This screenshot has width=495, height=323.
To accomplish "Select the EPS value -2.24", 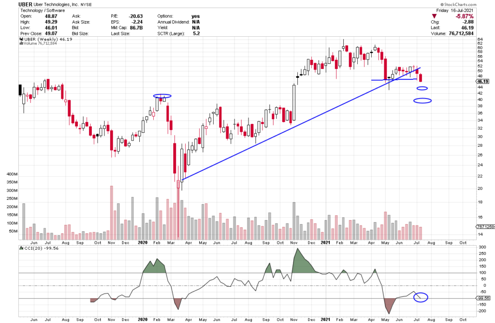I will (x=137, y=22).
